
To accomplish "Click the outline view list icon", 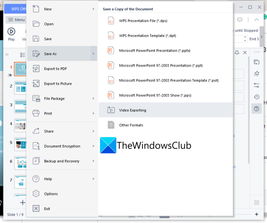I will [23, 55].
